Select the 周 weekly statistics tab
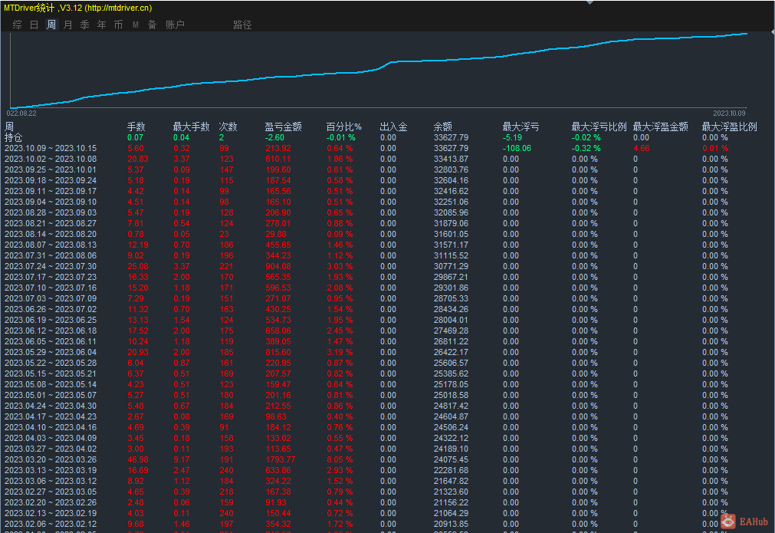This screenshot has height=533, width=775. [x=51, y=25]
